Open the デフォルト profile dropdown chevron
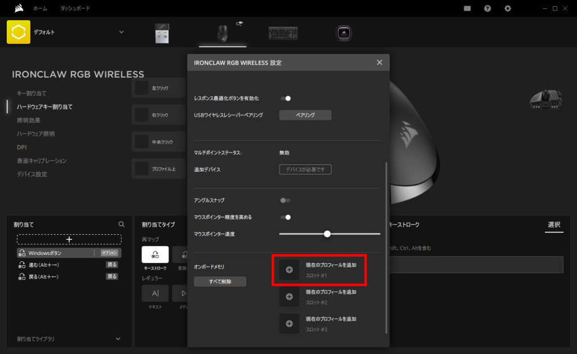This screenshot has height=354, width=577. (122, 32)
